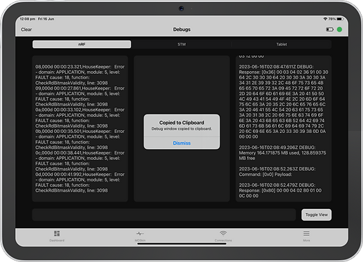The width and height of the screenshot is (363, 262).
Task: Dismiss the Copied to Clipboard alert
Action: tap(181, 143)
